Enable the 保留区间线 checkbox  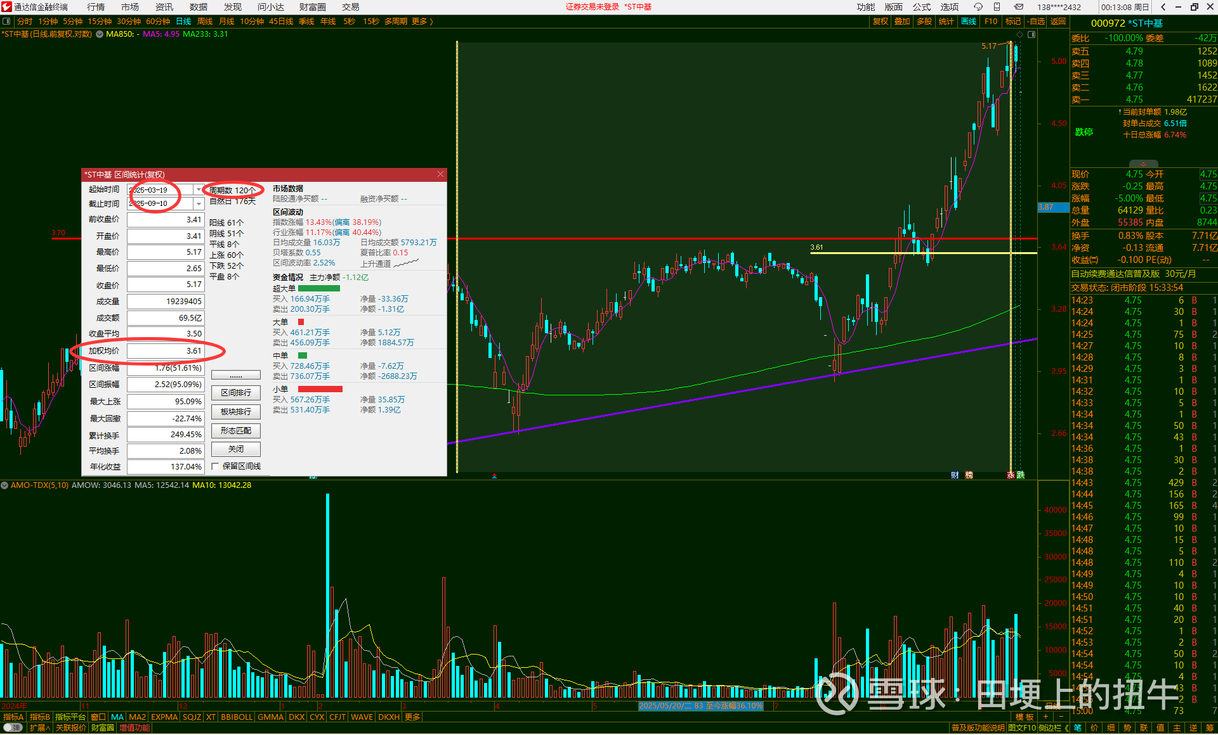pos(216,466)
